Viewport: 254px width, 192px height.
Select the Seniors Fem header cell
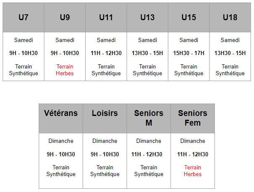[x=192, y=118]
